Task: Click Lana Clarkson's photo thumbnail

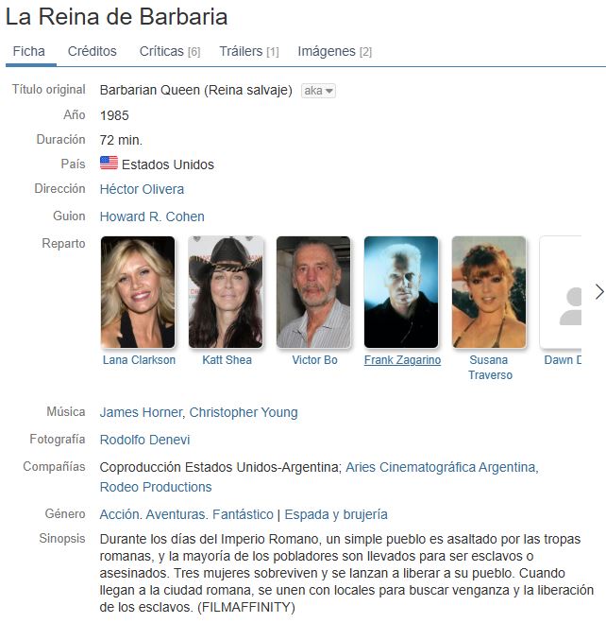Action: 138,292
